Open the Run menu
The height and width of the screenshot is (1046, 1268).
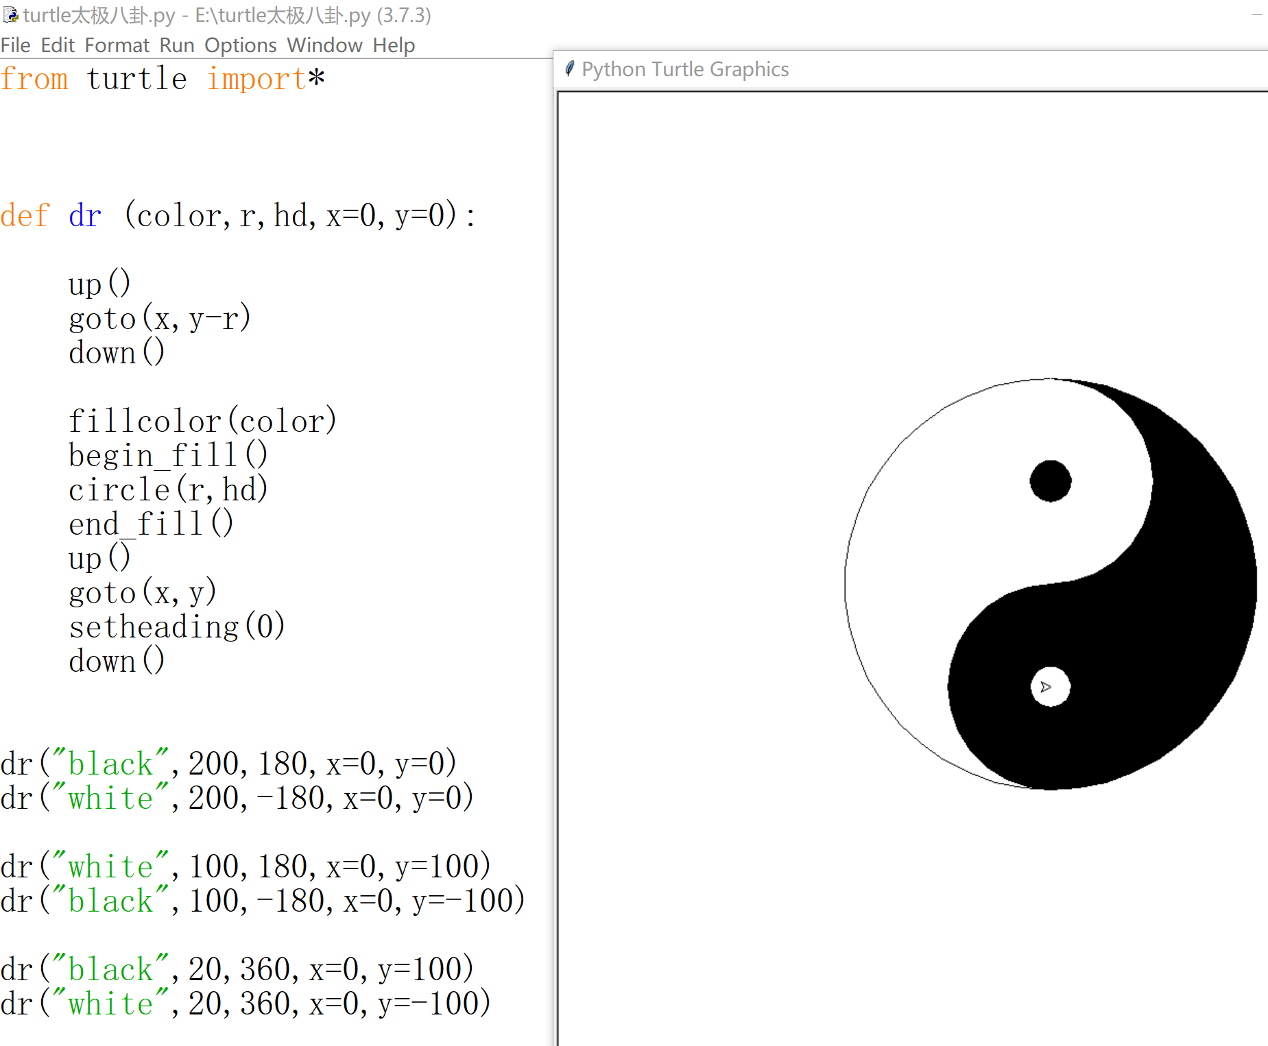coord(177,45)
